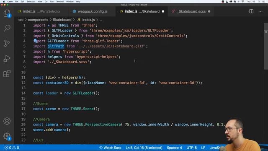Click the vertical scrollbar of the editor
The image size is (268, 151).
266,46
